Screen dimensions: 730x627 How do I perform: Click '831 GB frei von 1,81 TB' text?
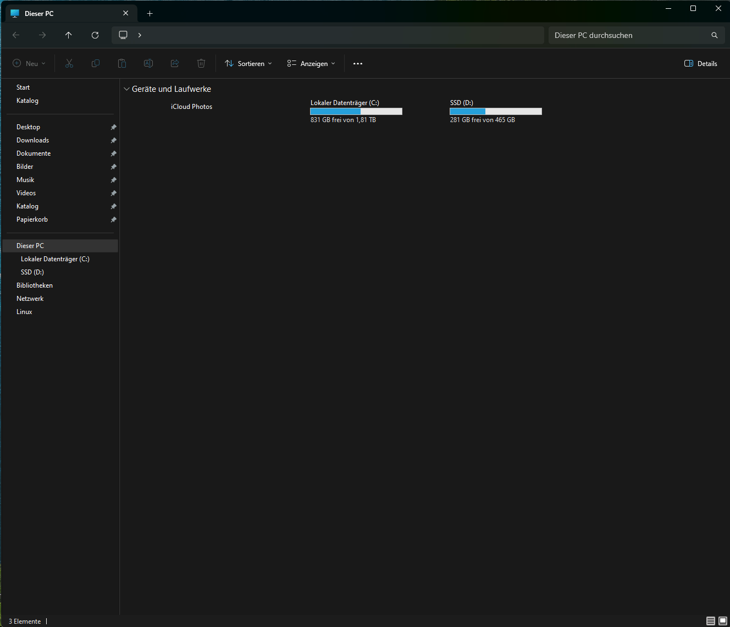click(x=343, y=120)
